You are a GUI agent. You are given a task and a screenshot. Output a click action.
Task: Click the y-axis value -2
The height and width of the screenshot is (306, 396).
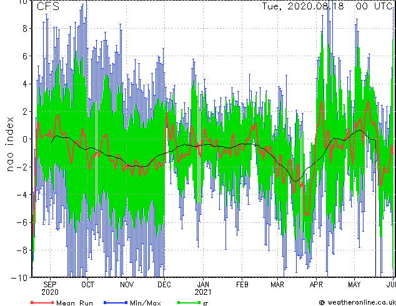click(22, 167)
